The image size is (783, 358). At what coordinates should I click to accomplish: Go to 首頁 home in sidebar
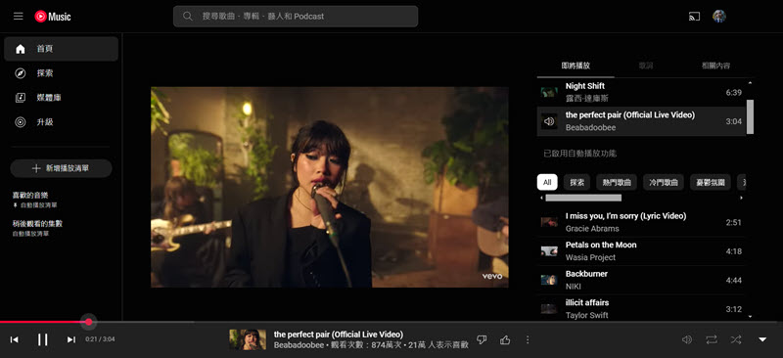click(x=61, y=49)
